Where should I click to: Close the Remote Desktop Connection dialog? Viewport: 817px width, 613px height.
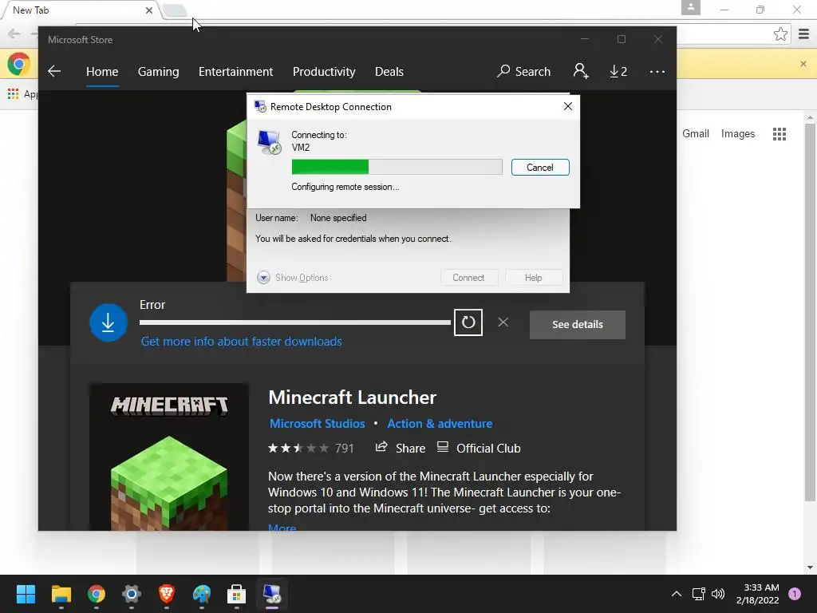coord(568,106)
